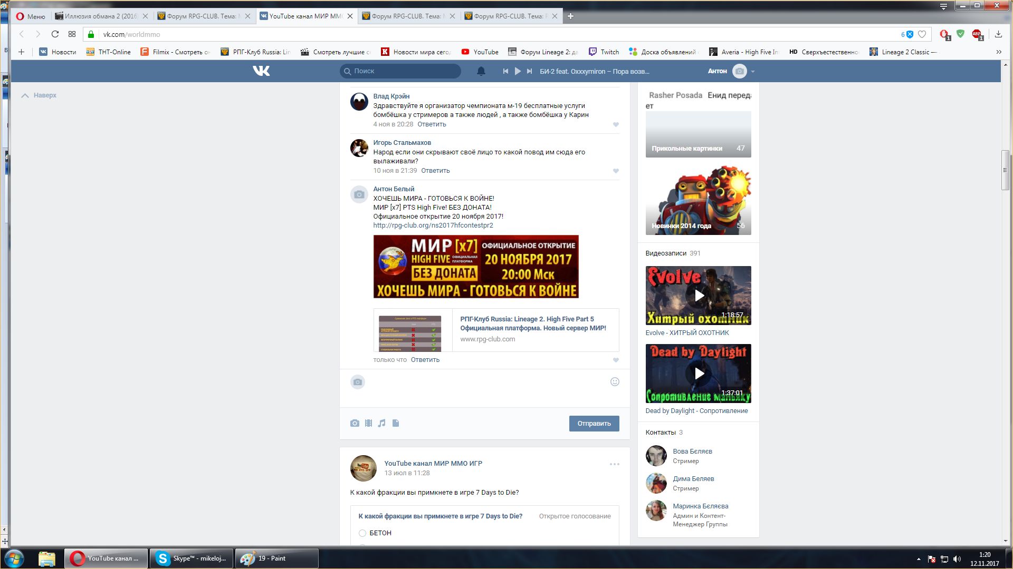Reload the current page
The image size is (1013, 569).
(x=55, y=34)
